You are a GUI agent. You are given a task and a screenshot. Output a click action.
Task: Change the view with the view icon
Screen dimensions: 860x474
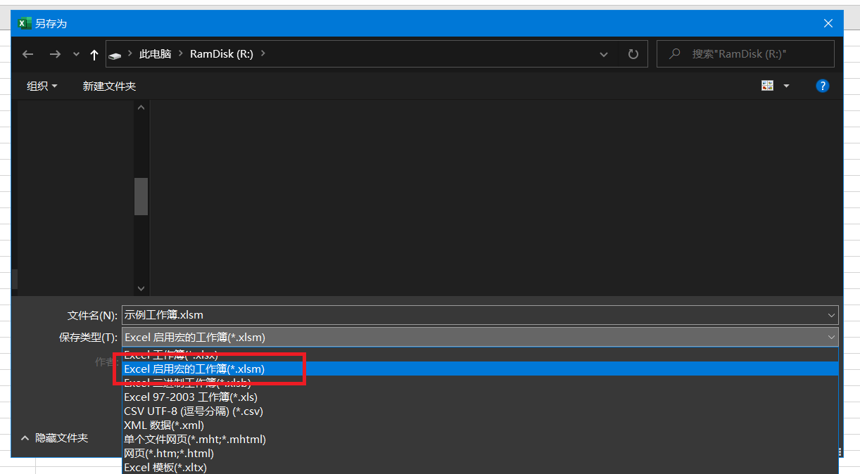click(x=768, y=86)
